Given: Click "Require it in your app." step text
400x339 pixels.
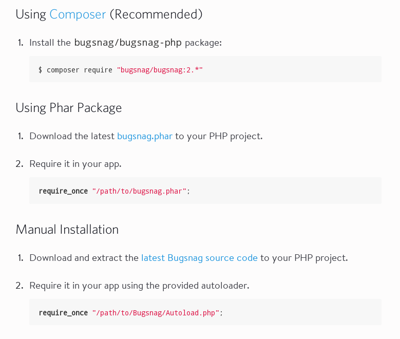Looking at the screenshot, I should tap(75, 164).
